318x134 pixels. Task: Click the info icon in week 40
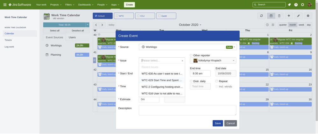[99, 35]
